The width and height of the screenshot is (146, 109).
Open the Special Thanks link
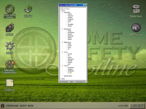(x=68, y=76)
